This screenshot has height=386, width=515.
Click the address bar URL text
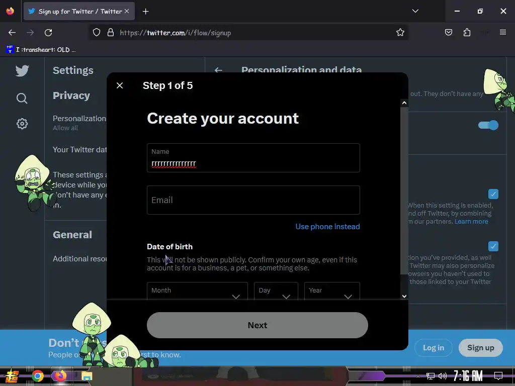176,33
